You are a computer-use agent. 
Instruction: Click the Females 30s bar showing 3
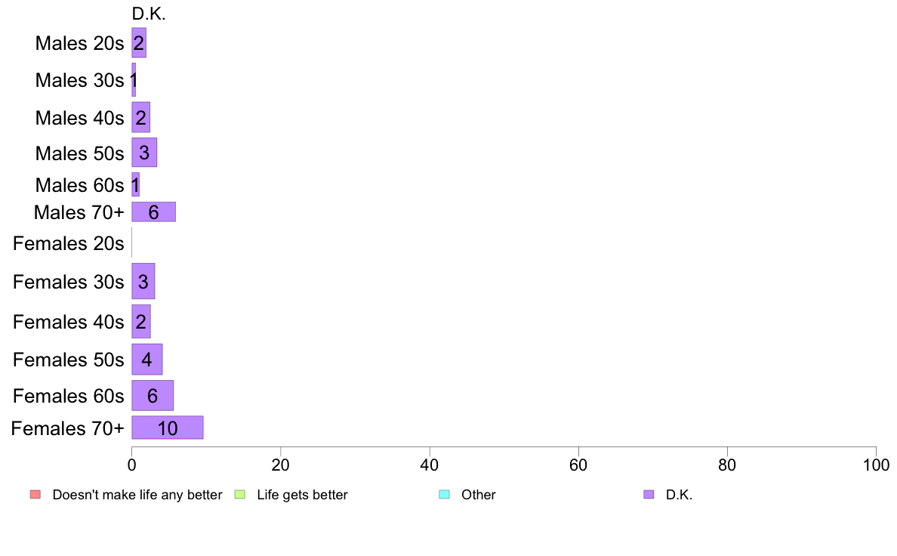[143, 281]
